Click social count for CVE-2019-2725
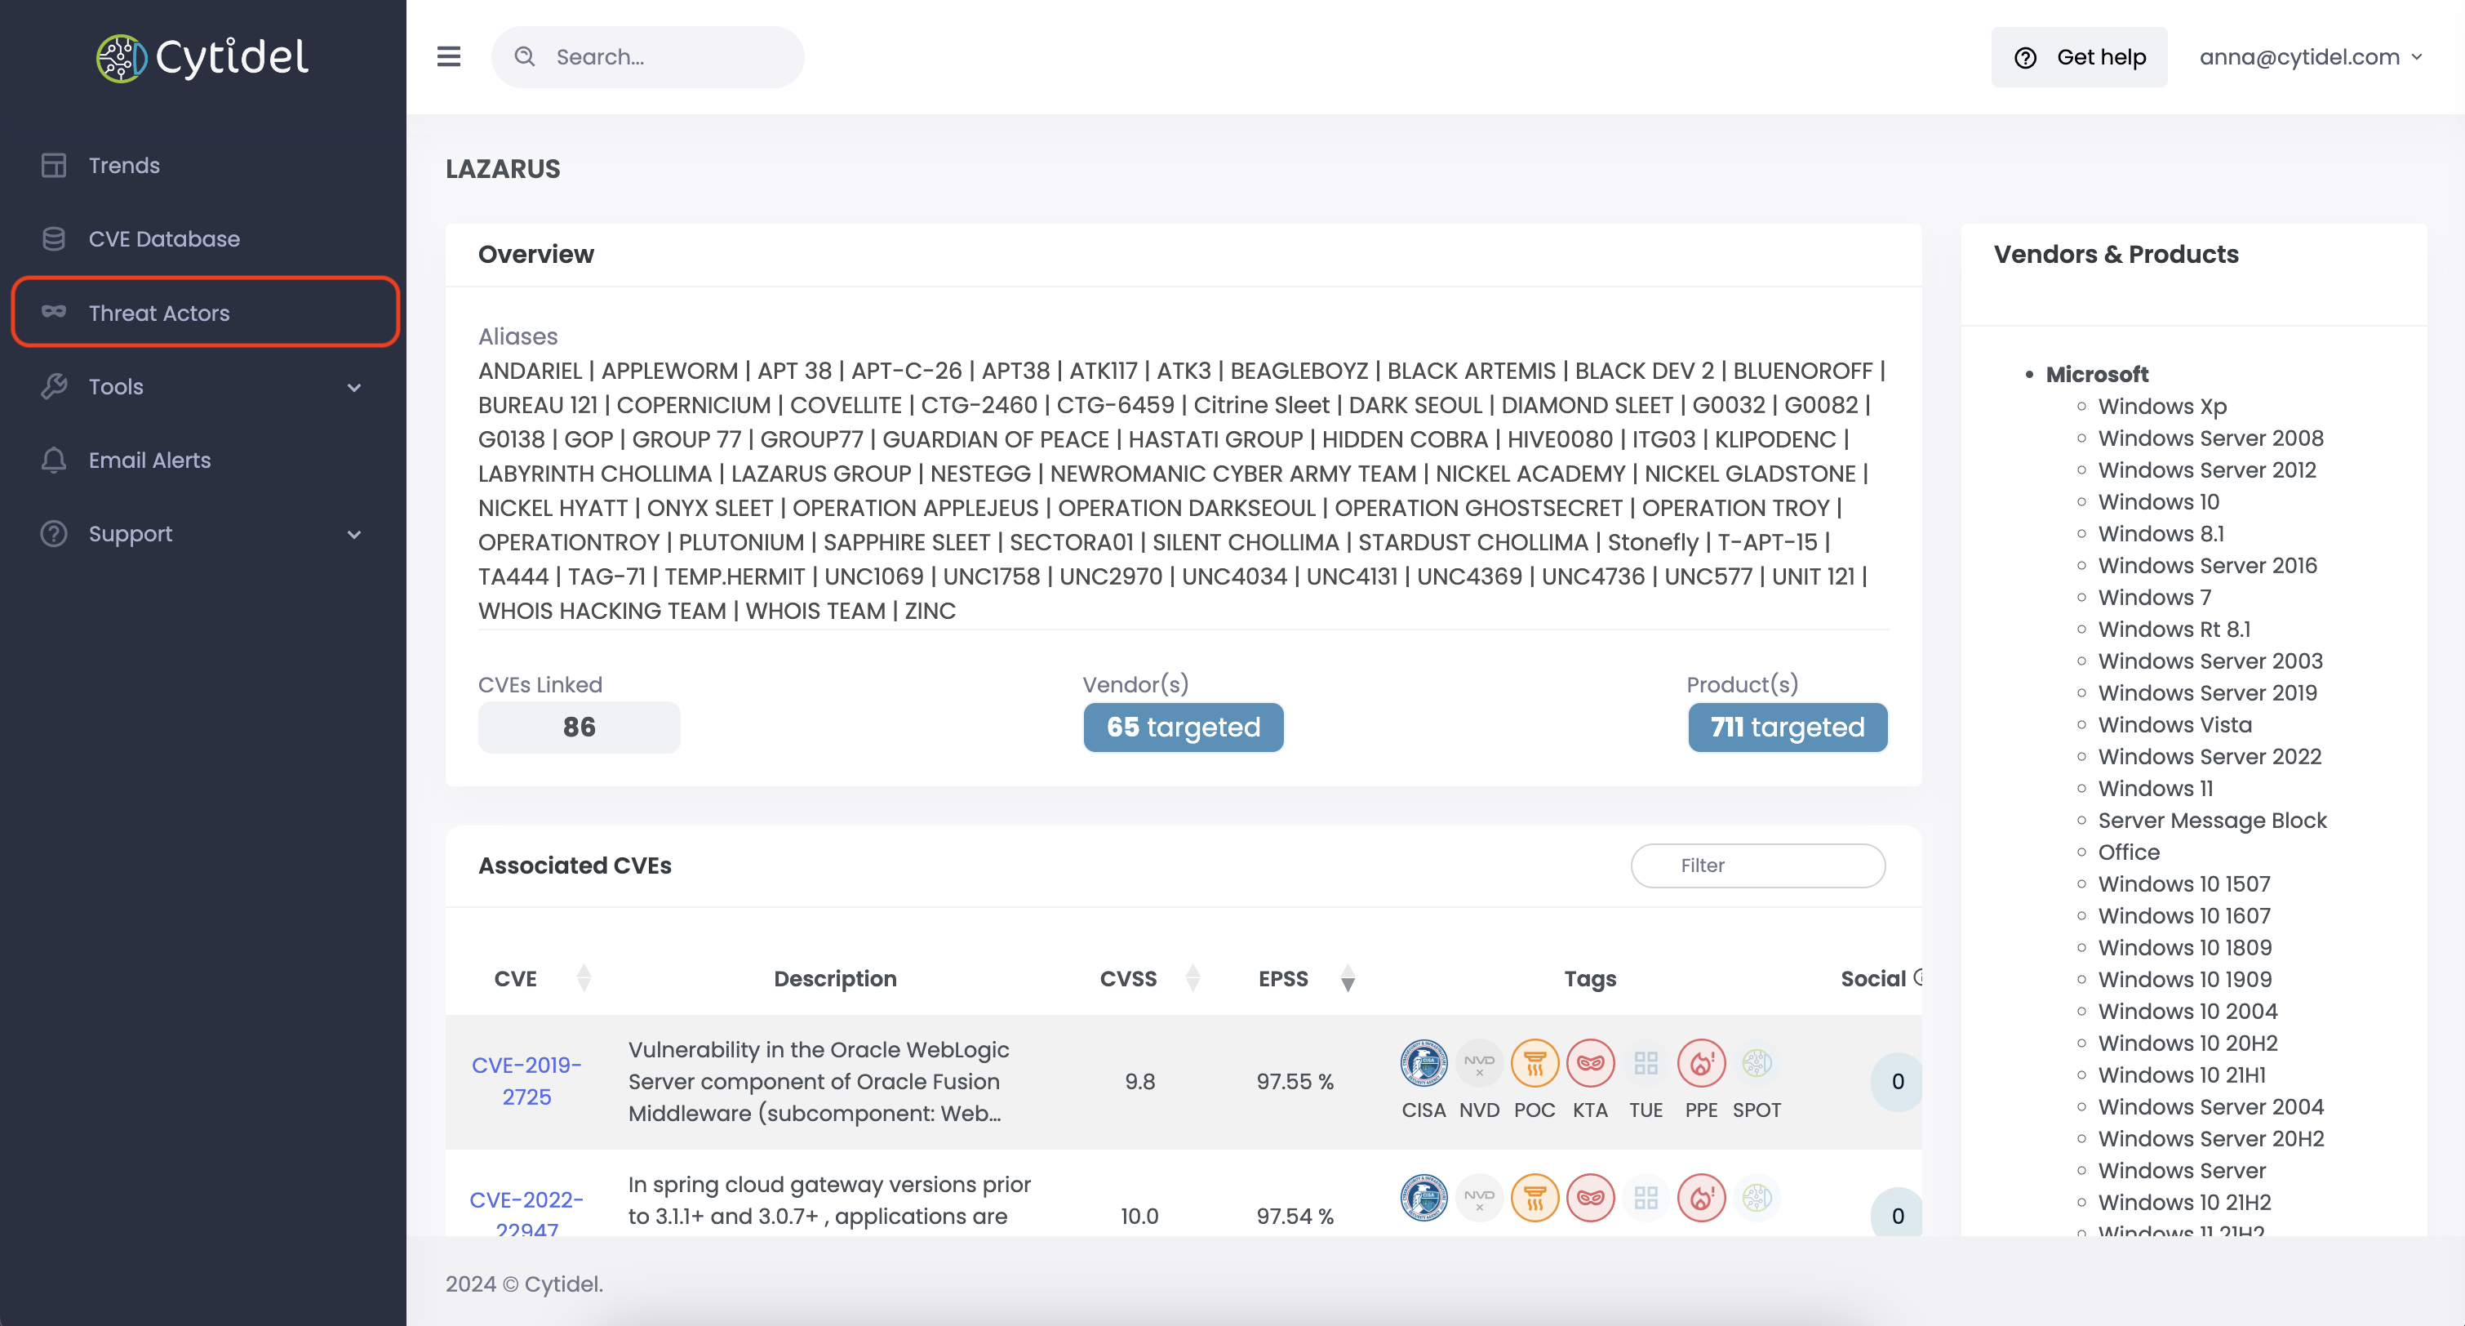2465x1326 pixels. [x=1898, y=1082]
